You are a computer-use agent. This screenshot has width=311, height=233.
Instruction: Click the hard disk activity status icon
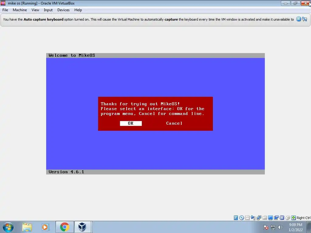coord(236,218)
